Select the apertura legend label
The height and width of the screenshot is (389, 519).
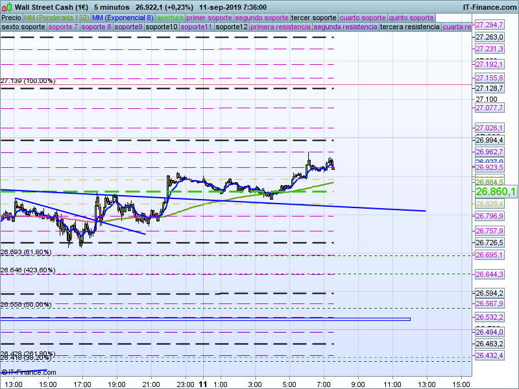[170, 18]
